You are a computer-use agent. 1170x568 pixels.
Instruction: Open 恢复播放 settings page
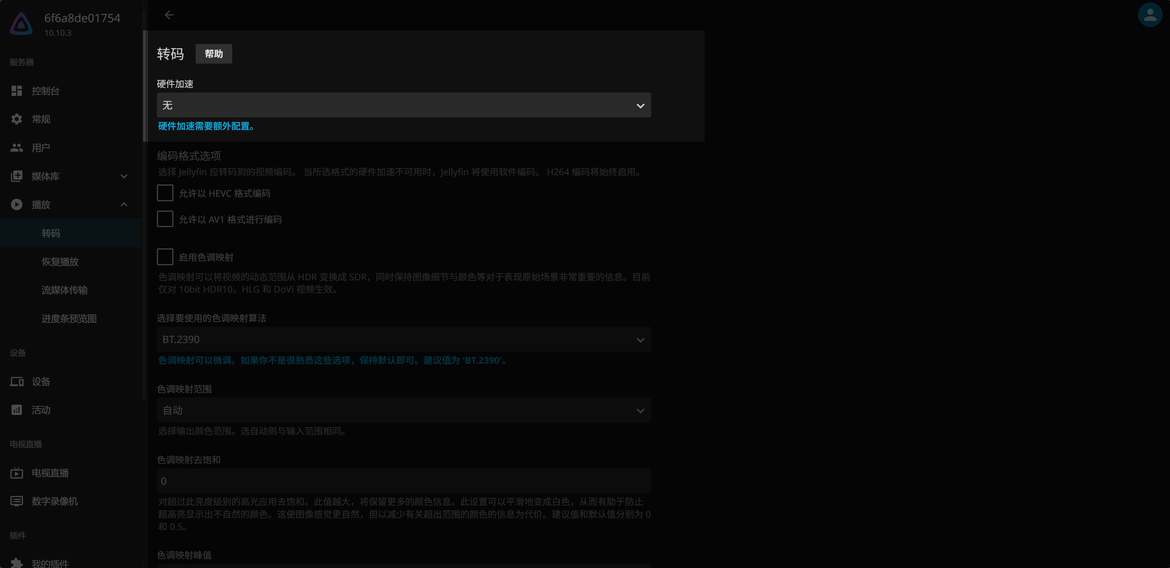click(x=70, y=262)
